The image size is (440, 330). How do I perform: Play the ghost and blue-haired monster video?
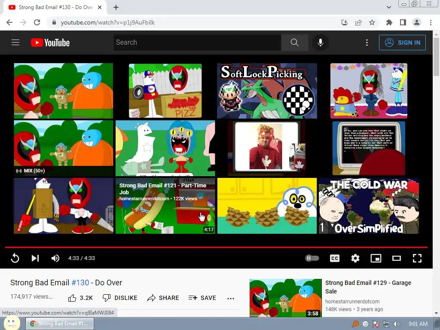(x=165, y=148)
